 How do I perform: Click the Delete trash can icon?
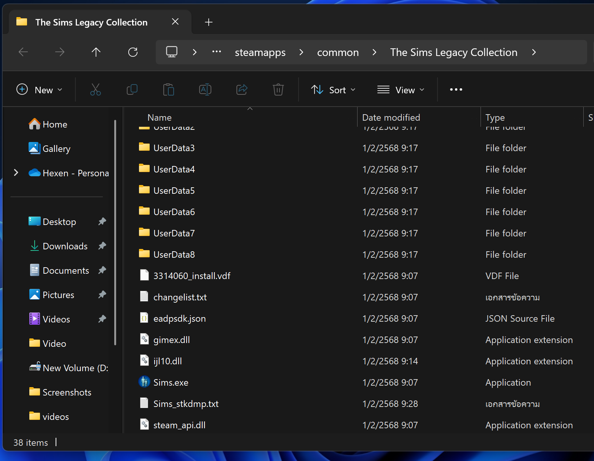(x=278, y=90)
